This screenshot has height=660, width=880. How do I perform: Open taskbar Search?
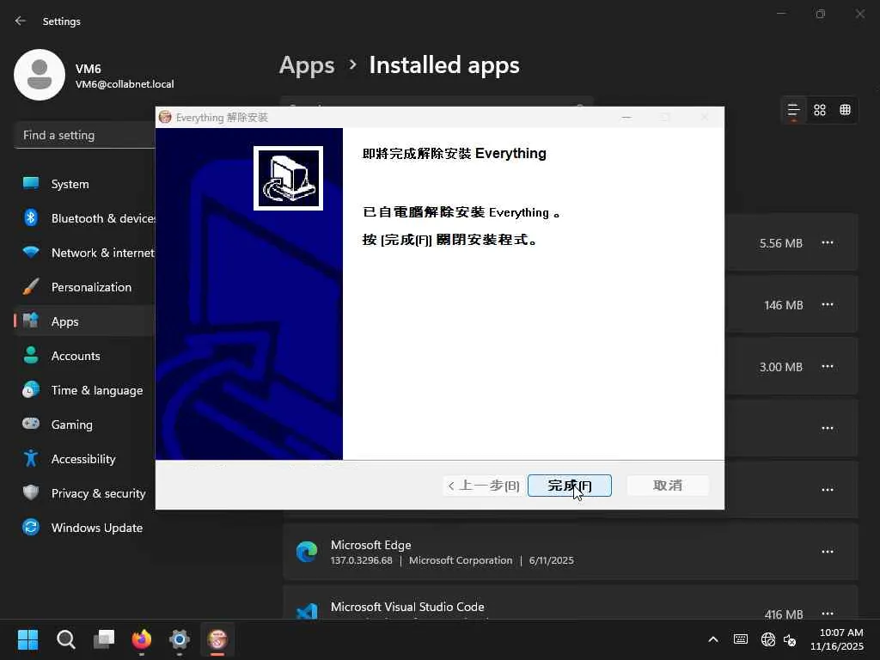pos(65,639)
